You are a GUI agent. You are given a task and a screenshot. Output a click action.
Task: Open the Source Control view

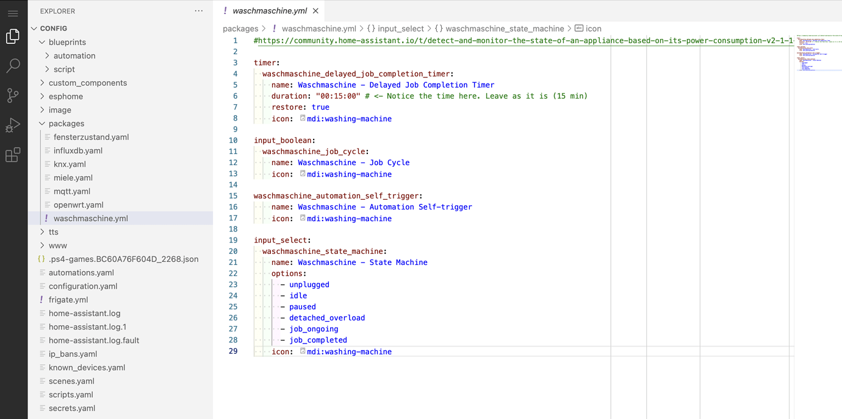(13, 96)
